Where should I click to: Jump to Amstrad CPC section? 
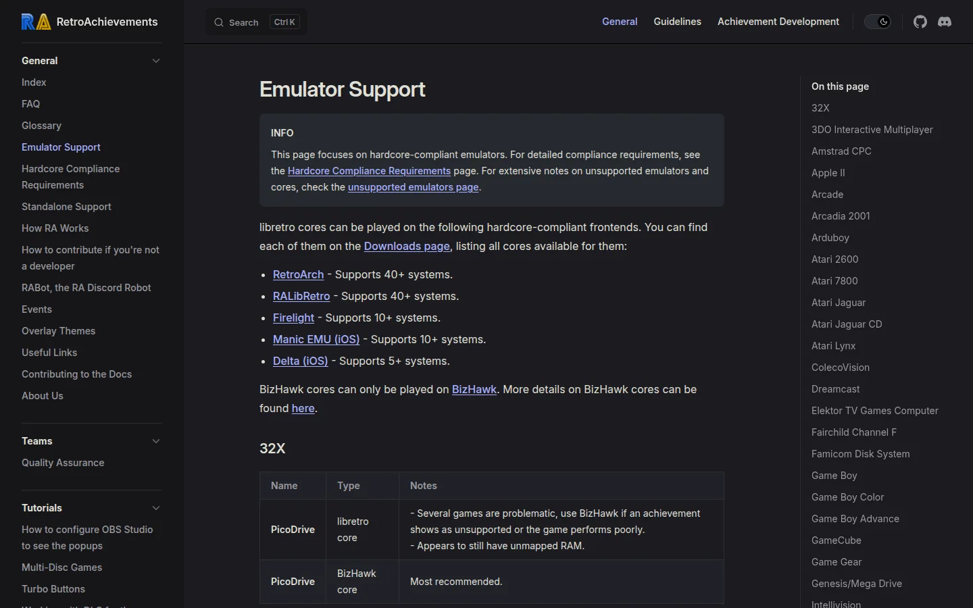click(x=841, y=151)
